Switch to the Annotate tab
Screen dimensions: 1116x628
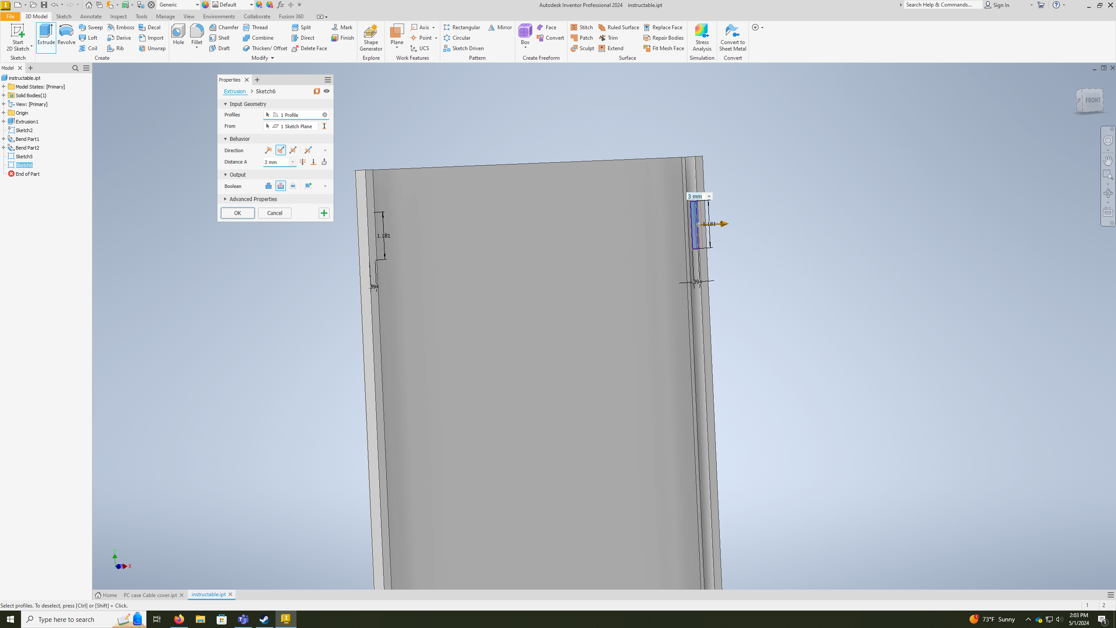coord(91,16)
